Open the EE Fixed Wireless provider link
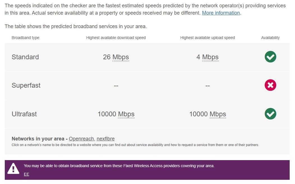Screen dimensions: 295x184 tap(26, 174)
